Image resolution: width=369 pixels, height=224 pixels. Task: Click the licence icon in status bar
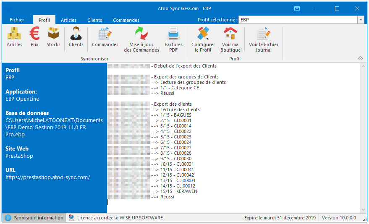click(71, 218)
